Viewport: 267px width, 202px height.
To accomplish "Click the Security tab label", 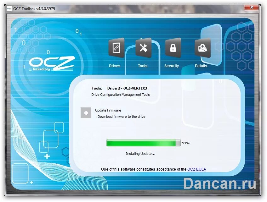I will [172, 66].
